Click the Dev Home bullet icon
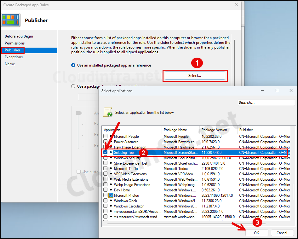Image resolution: width=298 pixels, height=239 pixels. click(111, 190)
